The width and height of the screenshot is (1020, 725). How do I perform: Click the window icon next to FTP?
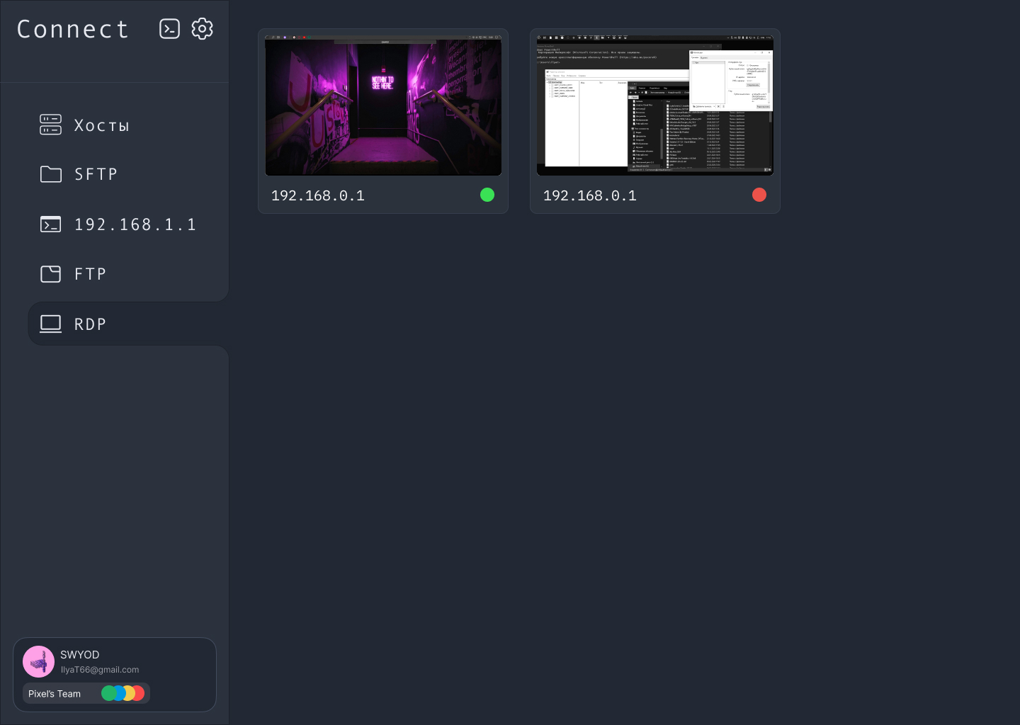point(50,273)
